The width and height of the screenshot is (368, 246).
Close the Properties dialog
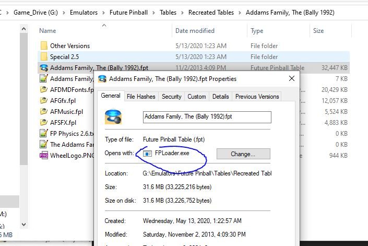click(x=292, y=78)
